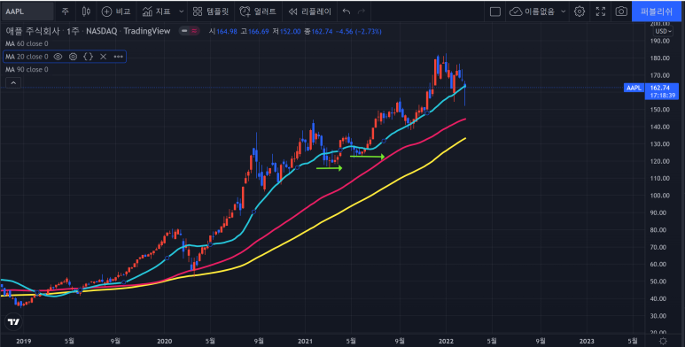
Task: Change the 주 (weekly) chart interval
Action: click(65, 12)
